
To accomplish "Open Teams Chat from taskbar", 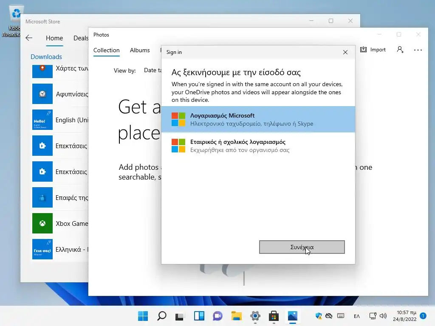I will tap(217, 316).
